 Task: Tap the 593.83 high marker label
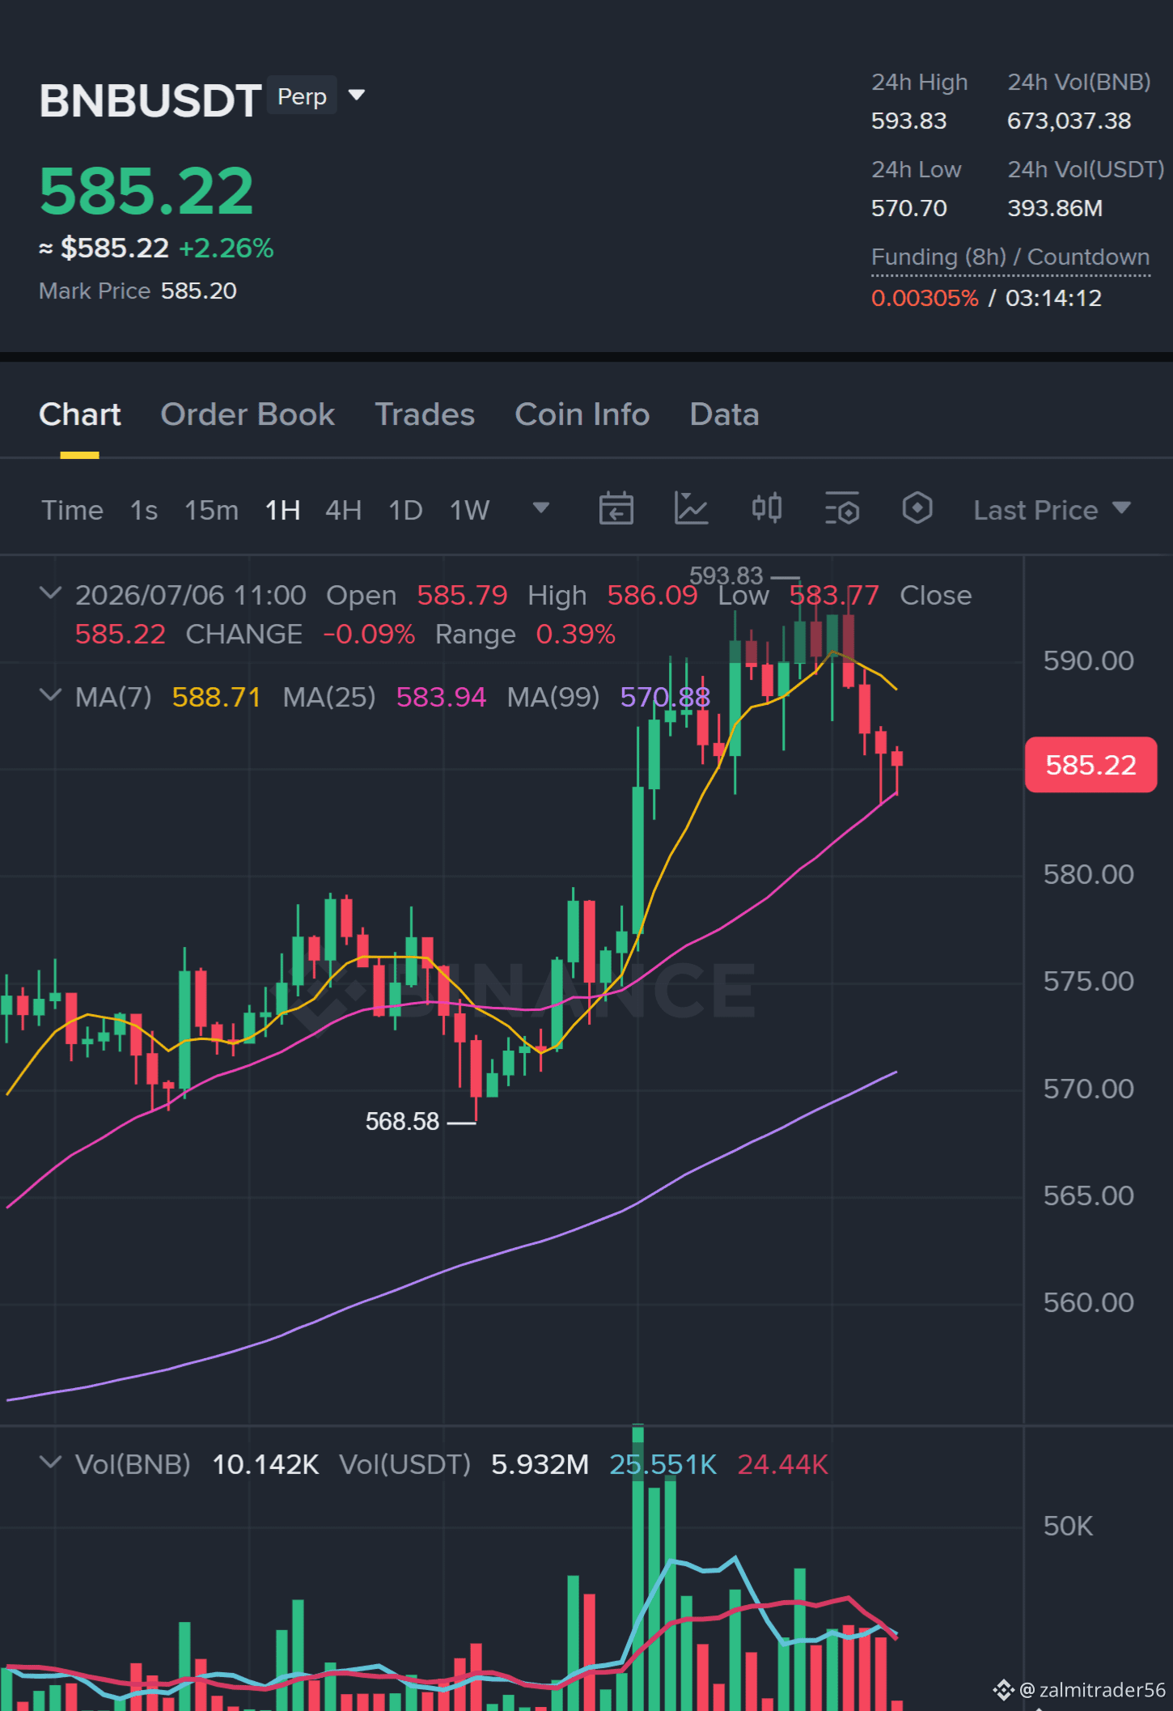point(726,575)
